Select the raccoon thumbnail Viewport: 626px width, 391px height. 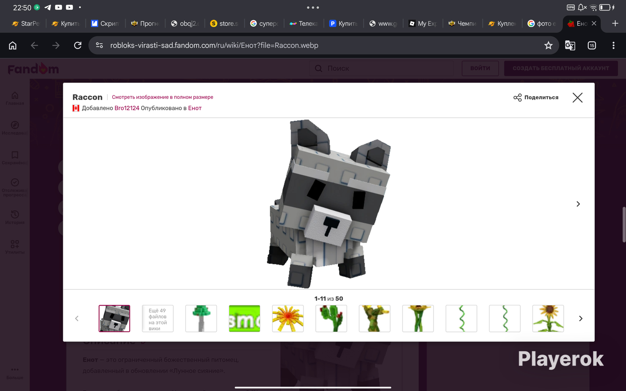(114, 318)
